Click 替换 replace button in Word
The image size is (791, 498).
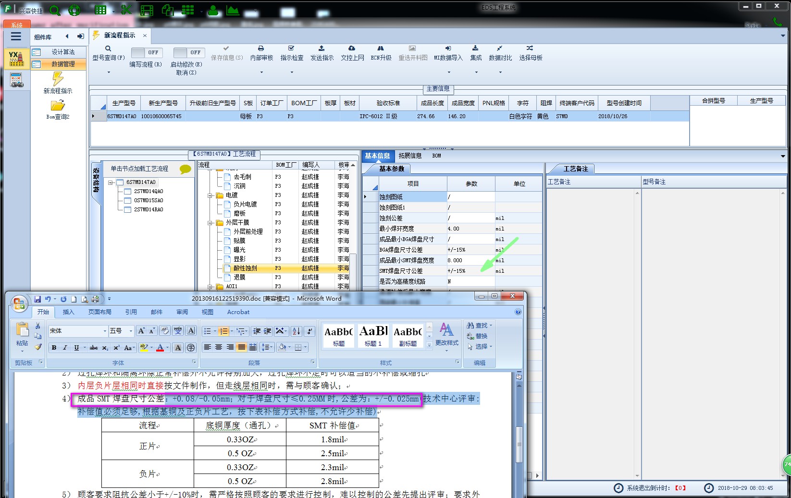click(477, 336)
